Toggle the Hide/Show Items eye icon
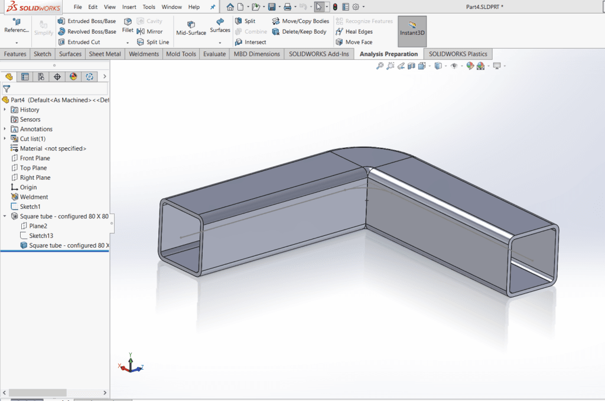 pos(454,66)
